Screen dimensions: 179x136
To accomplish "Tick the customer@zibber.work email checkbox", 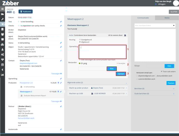I will [x=137, y=79].
